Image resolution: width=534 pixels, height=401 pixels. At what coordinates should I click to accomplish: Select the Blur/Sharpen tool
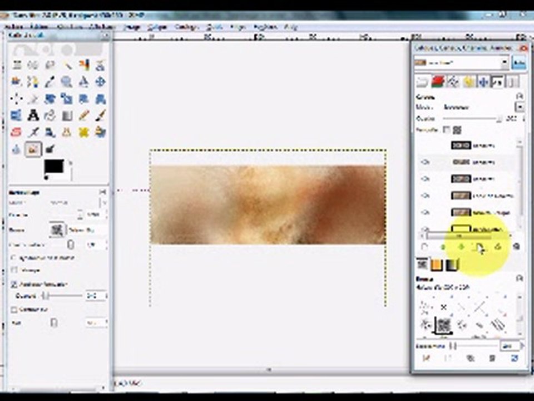[x=17, y=149]
